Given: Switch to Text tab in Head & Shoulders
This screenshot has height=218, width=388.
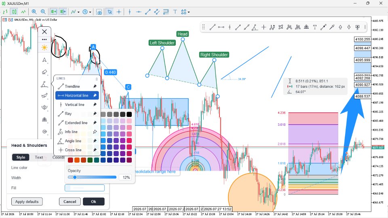Looking at the screenshot, I should (x=39, y=157).
